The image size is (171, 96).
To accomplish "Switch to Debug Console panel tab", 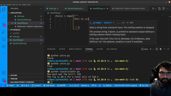I will click(75, 49).
